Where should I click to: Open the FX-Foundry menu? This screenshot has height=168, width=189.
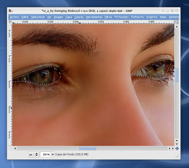[x=121, y=17]
